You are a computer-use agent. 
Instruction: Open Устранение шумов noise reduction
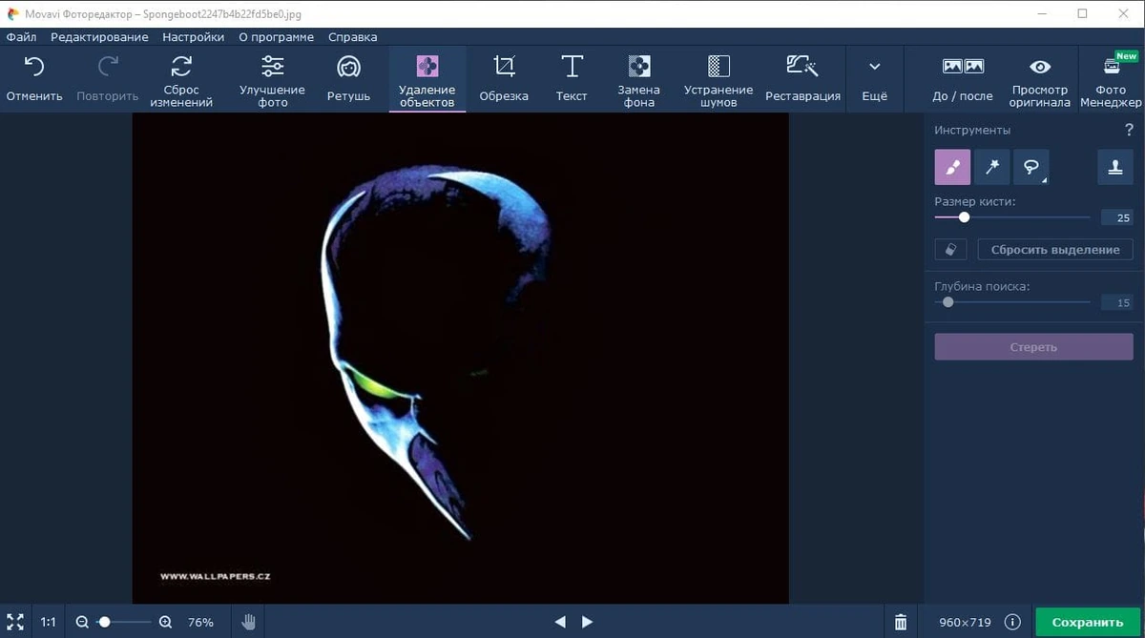(x=718, y=80)
